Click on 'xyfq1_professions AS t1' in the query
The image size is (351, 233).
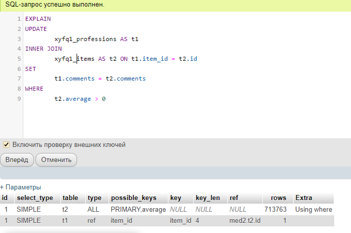(96, 39)
